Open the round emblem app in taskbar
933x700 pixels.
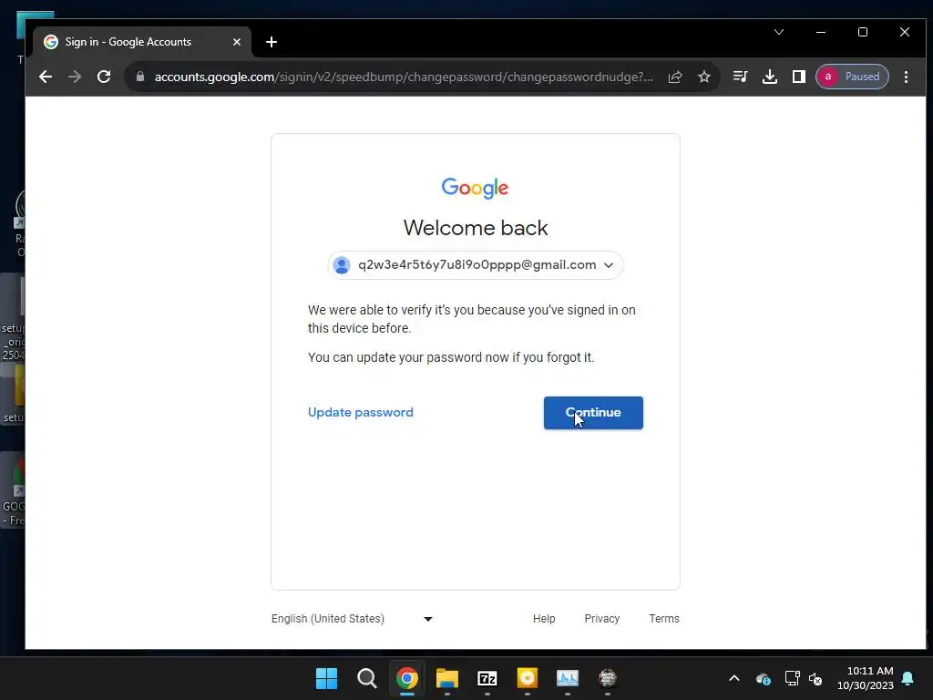(x=608, y=678)
